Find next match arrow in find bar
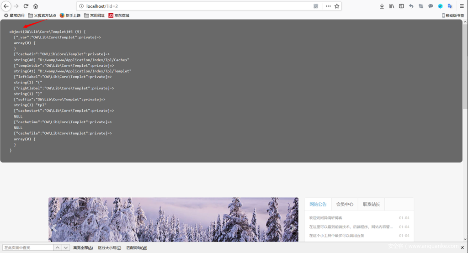Image resolution: width=468 pixels, height=253 pixels. click(x=66, y=248)
